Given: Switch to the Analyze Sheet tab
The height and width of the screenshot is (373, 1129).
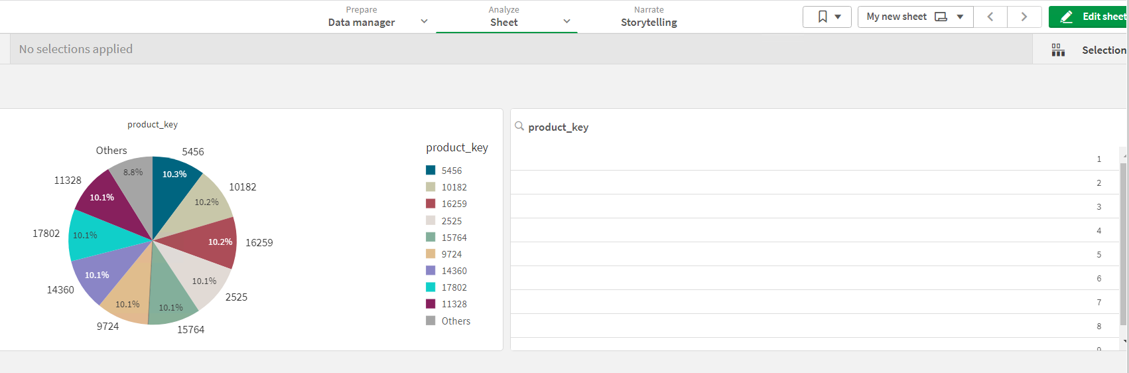Looking at the screenshot, I should click(504, 17).
